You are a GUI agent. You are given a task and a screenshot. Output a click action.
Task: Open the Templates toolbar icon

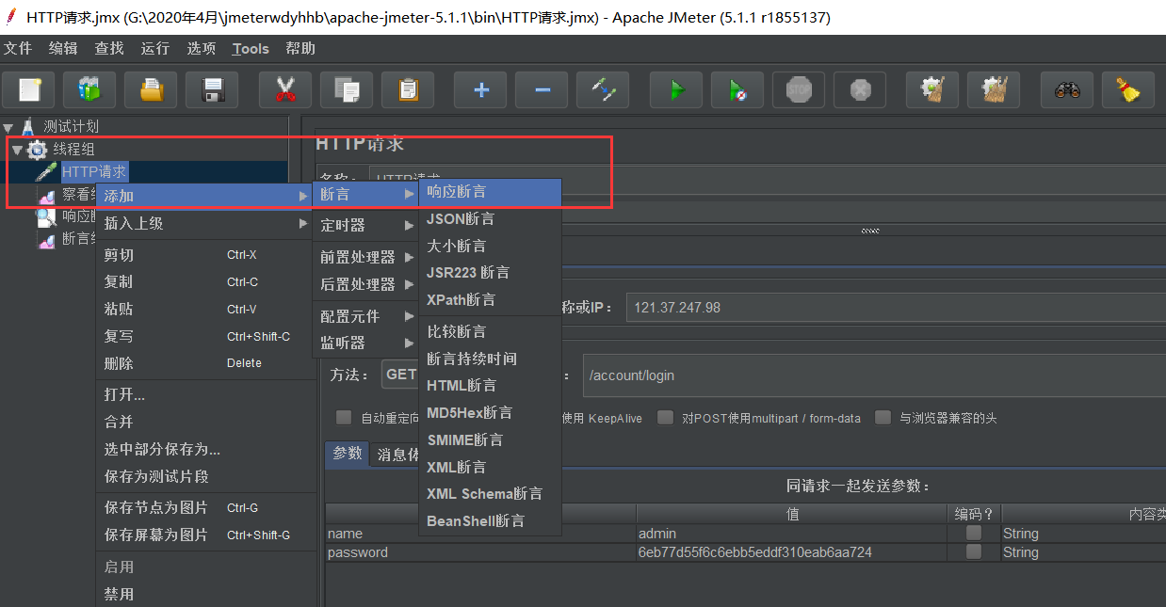click(89, 90)
